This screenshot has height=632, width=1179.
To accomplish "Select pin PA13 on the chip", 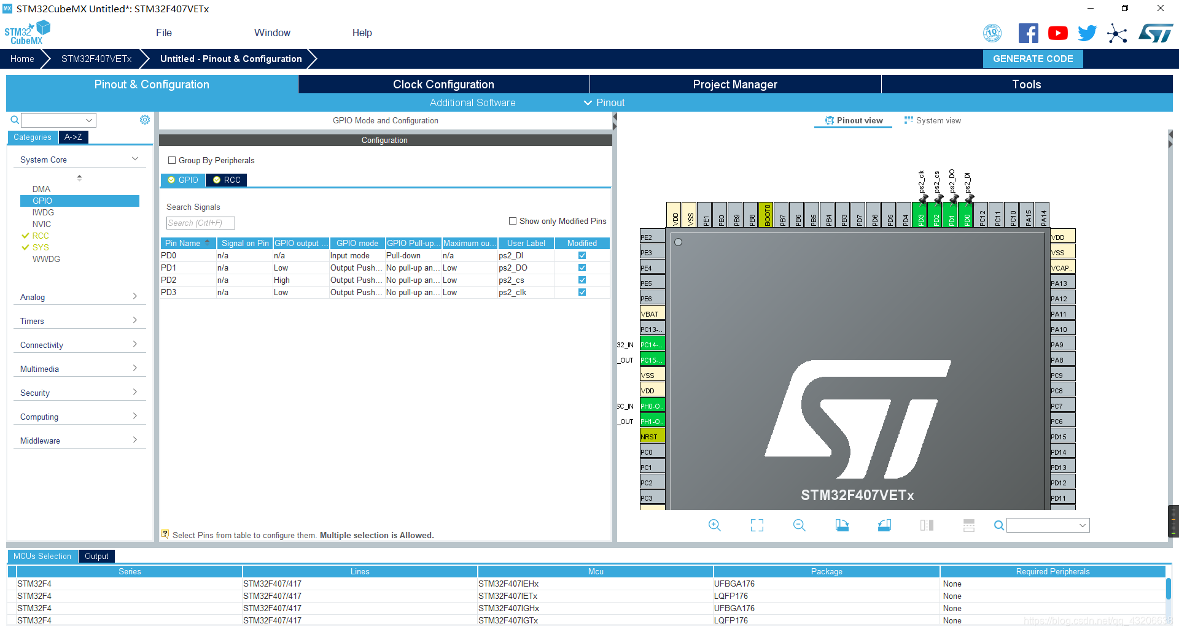I will pyautogui.click(x=1062, y=283).
